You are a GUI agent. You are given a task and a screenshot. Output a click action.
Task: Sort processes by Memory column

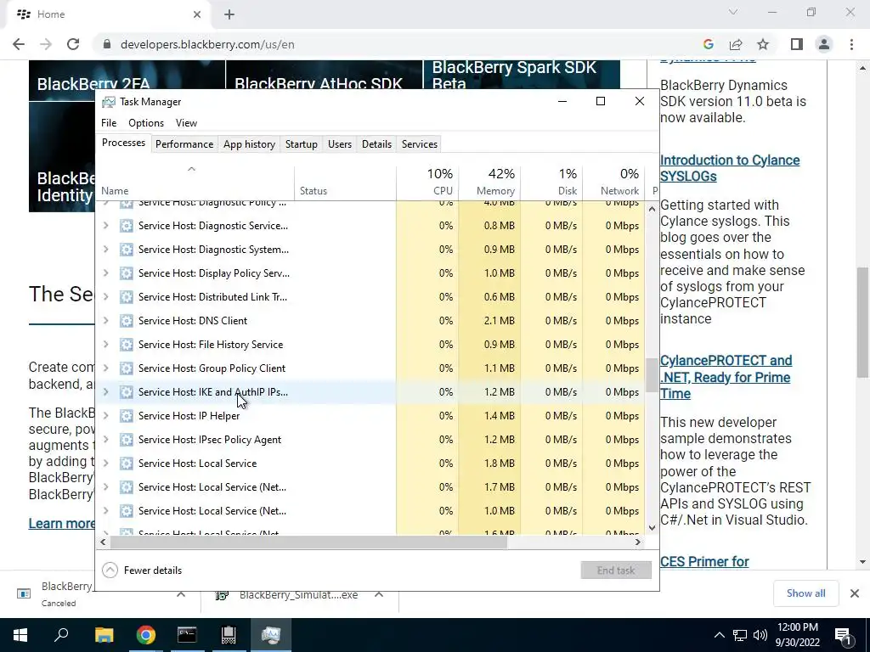(489, 183)
